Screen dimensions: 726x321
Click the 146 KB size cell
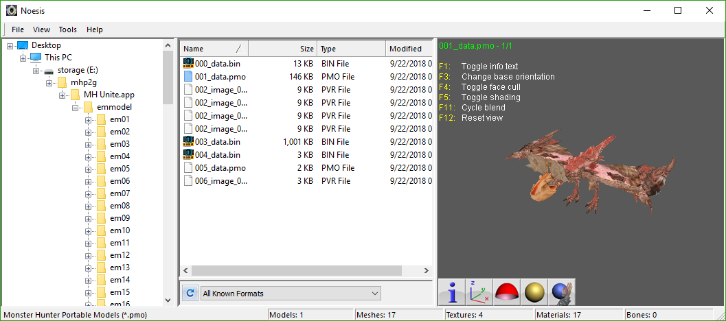pos(301,77)
